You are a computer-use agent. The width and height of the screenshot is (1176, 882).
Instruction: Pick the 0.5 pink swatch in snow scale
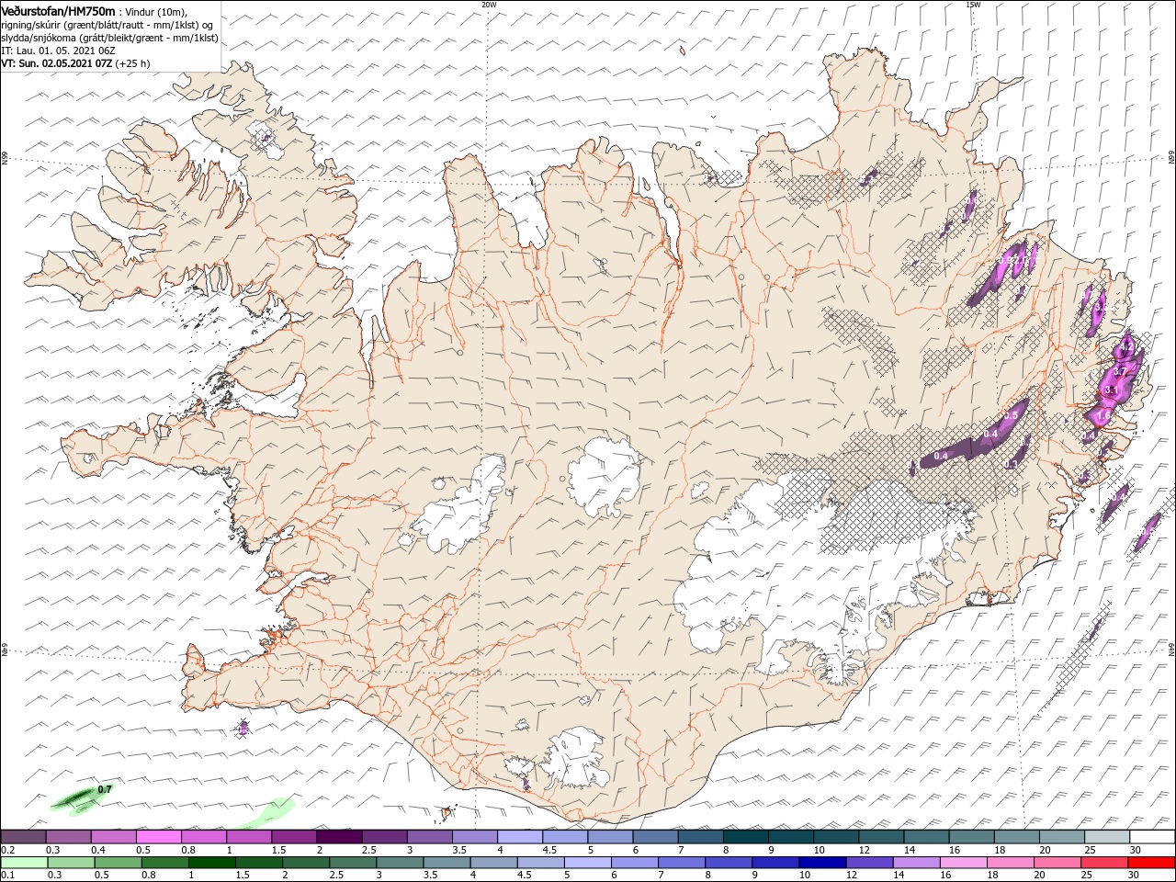tap(158, 836)
